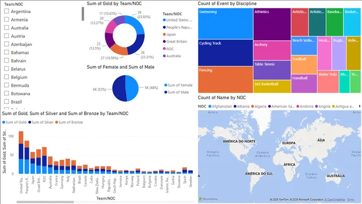The height and width of the screenshot is (204, 362).
Task: Select the Austria checkbox
Action: (x=7, y=36)
